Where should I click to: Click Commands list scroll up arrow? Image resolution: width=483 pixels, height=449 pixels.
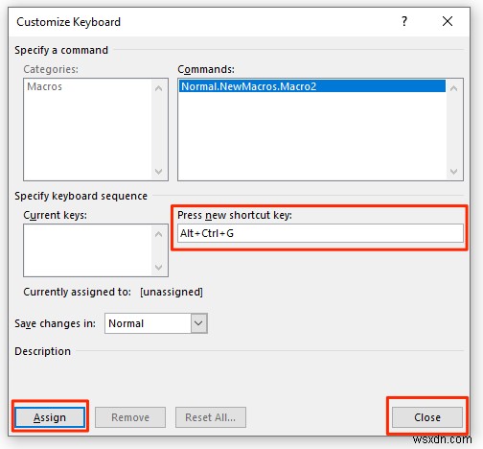[x=453, y=88]
